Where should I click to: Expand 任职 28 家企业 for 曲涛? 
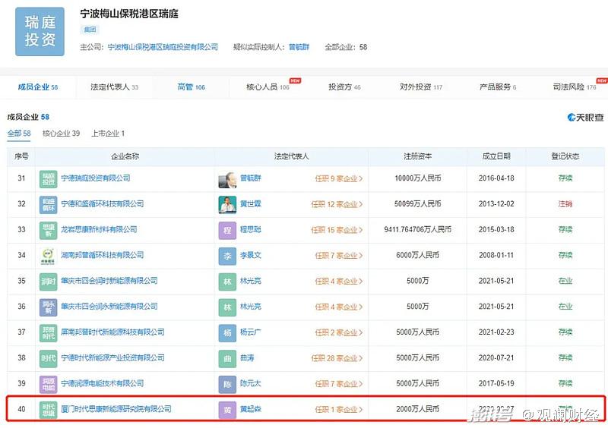pos(337,358)
